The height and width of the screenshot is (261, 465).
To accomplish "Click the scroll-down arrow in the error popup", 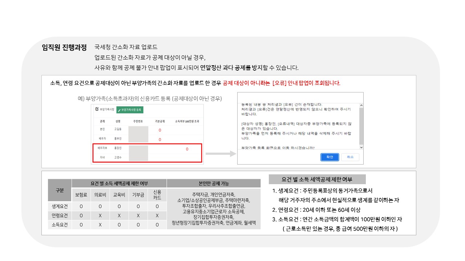I will pyautogui.click(x=361, y=148).
